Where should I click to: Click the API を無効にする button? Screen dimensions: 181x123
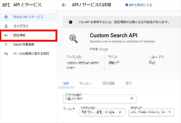coord(139,5)
